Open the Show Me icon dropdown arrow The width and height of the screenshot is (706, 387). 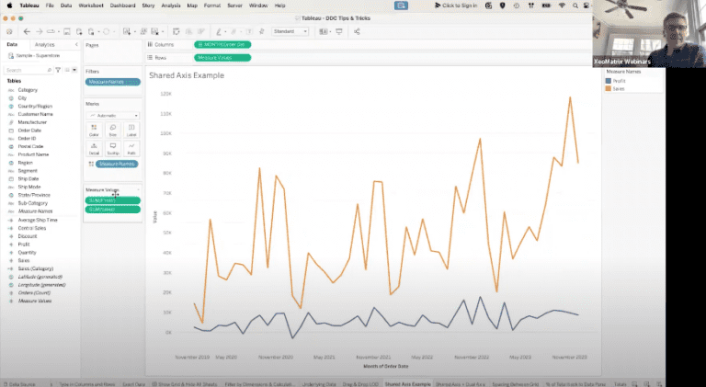click(x=330, y=31)
